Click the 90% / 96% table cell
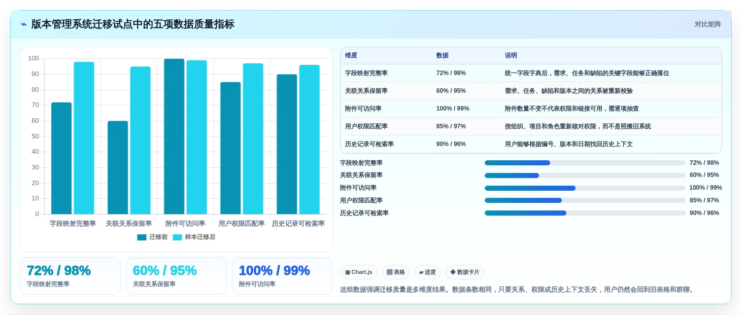The image size is (742, 315). [x=451, y=144]
